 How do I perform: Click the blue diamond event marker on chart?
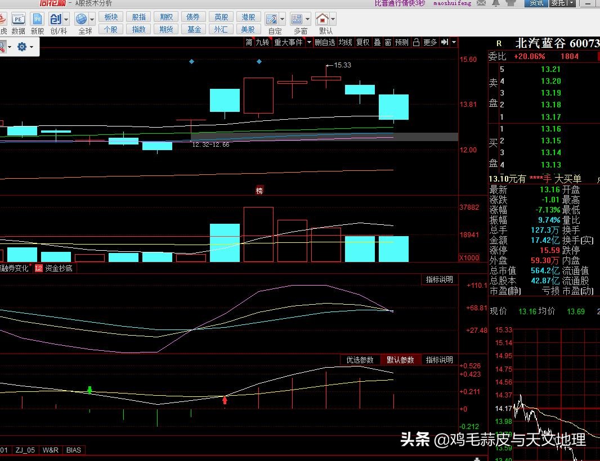pyautogui.click(x=192, y=61)
